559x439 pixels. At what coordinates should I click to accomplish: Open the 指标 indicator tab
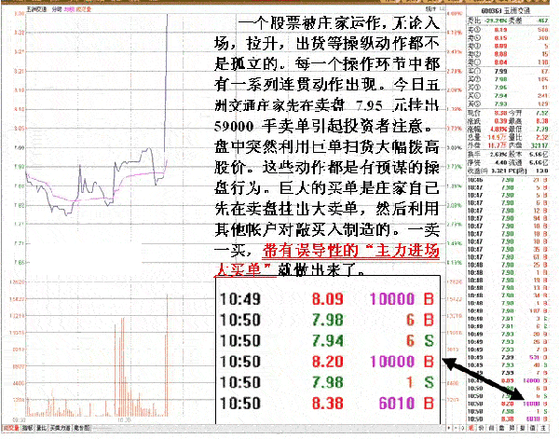coord(28,428)
